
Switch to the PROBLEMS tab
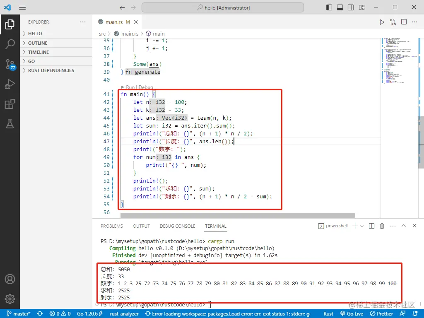(x=112, y=226)
